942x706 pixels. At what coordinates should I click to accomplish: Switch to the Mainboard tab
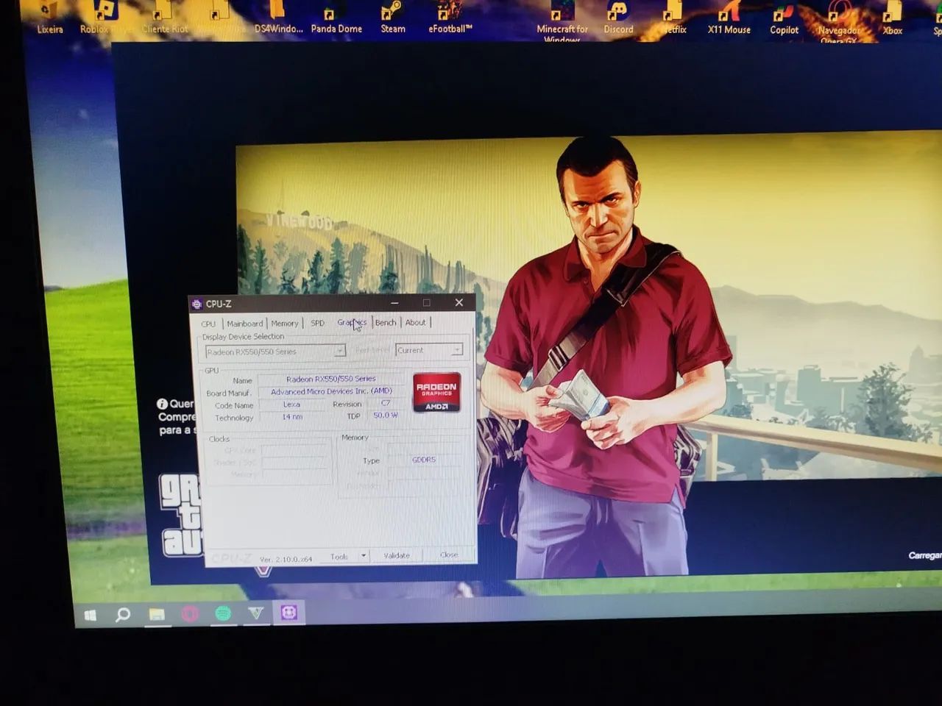pos(244,324)
